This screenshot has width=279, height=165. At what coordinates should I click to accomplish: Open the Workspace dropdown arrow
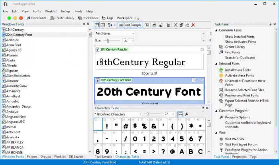(x=135, y=18)
